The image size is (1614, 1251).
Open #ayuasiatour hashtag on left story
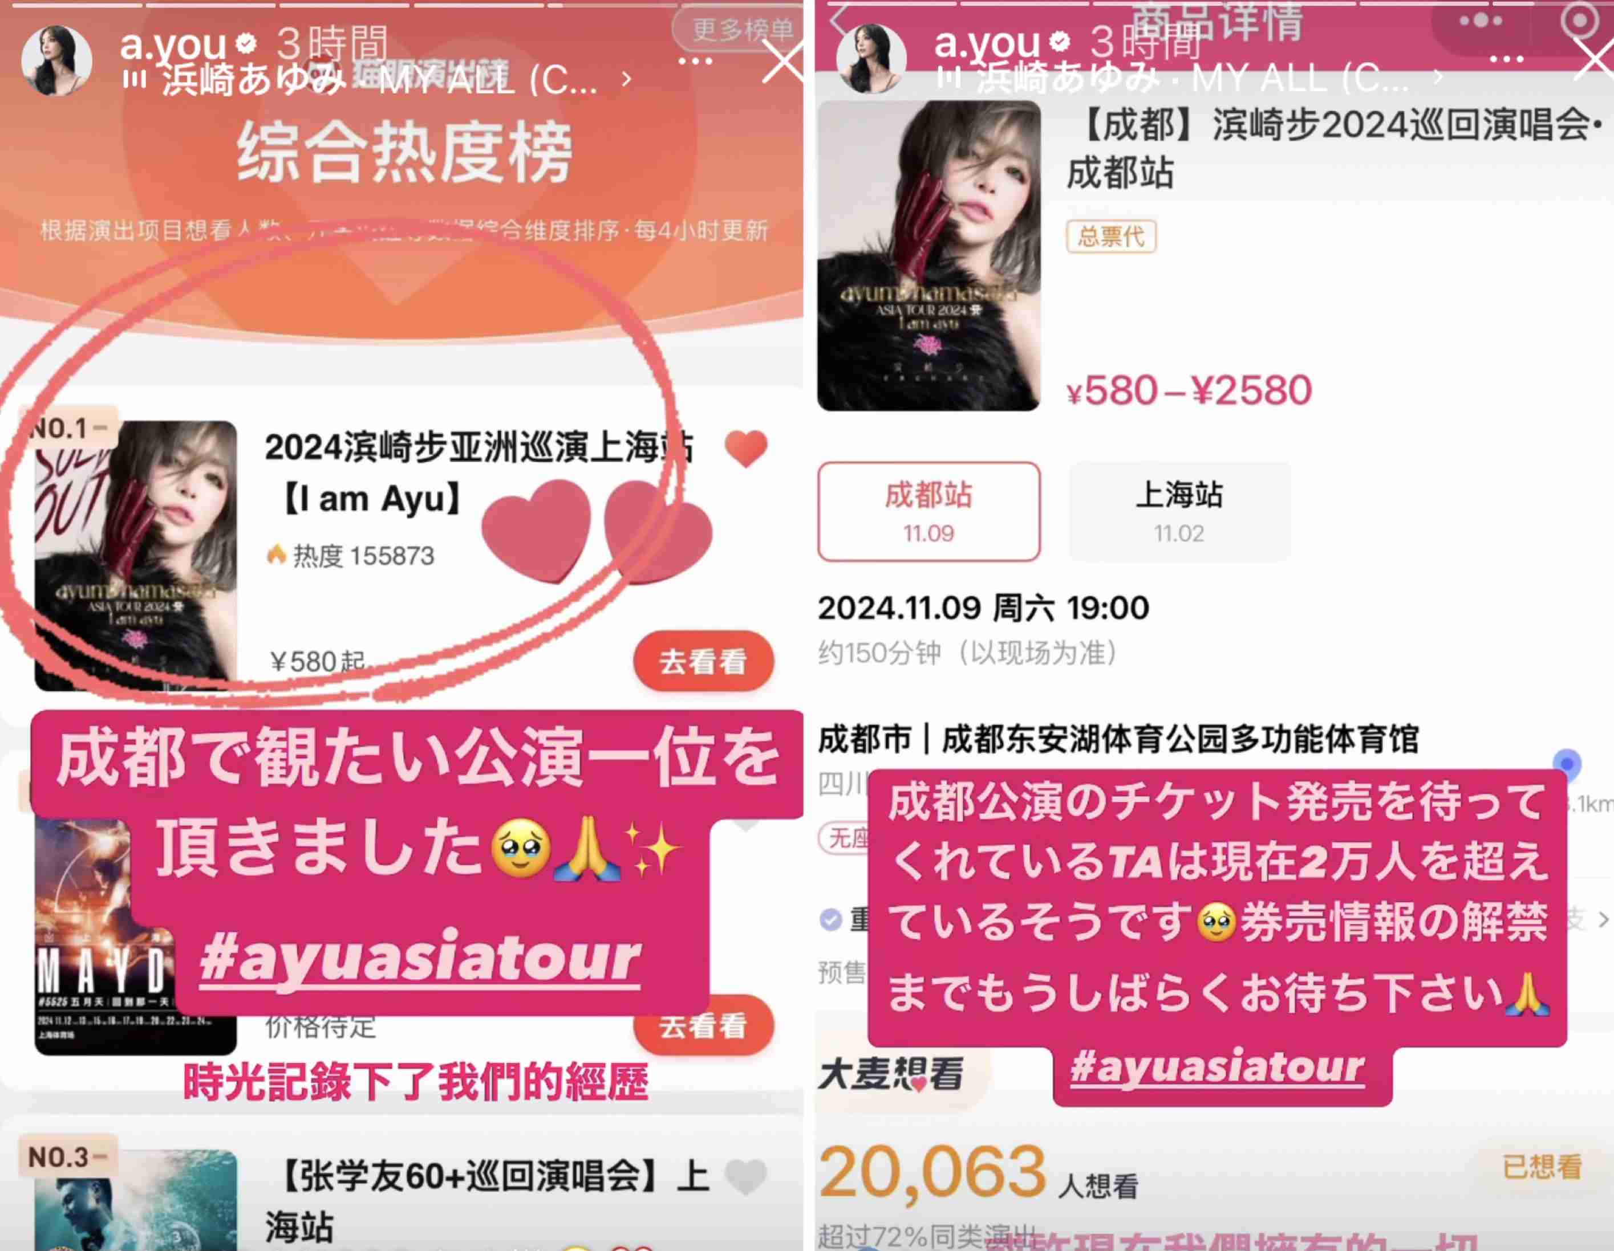tap(420, 958)
